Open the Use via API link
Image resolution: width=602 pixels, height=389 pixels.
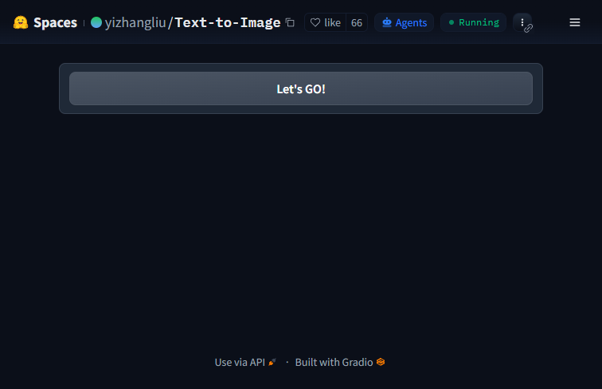[x=245, y=362]
